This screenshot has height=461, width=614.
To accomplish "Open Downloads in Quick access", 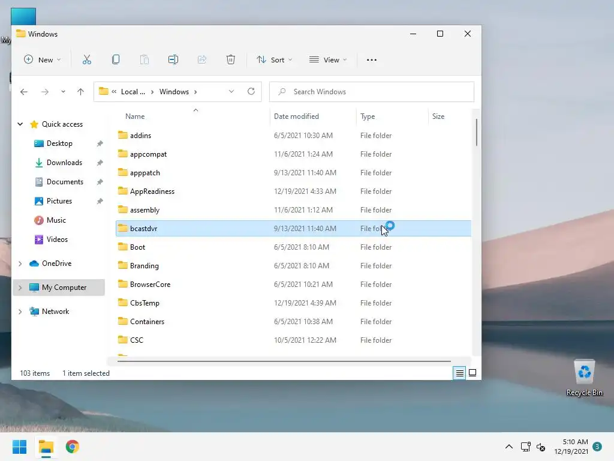I will point(64,163).
